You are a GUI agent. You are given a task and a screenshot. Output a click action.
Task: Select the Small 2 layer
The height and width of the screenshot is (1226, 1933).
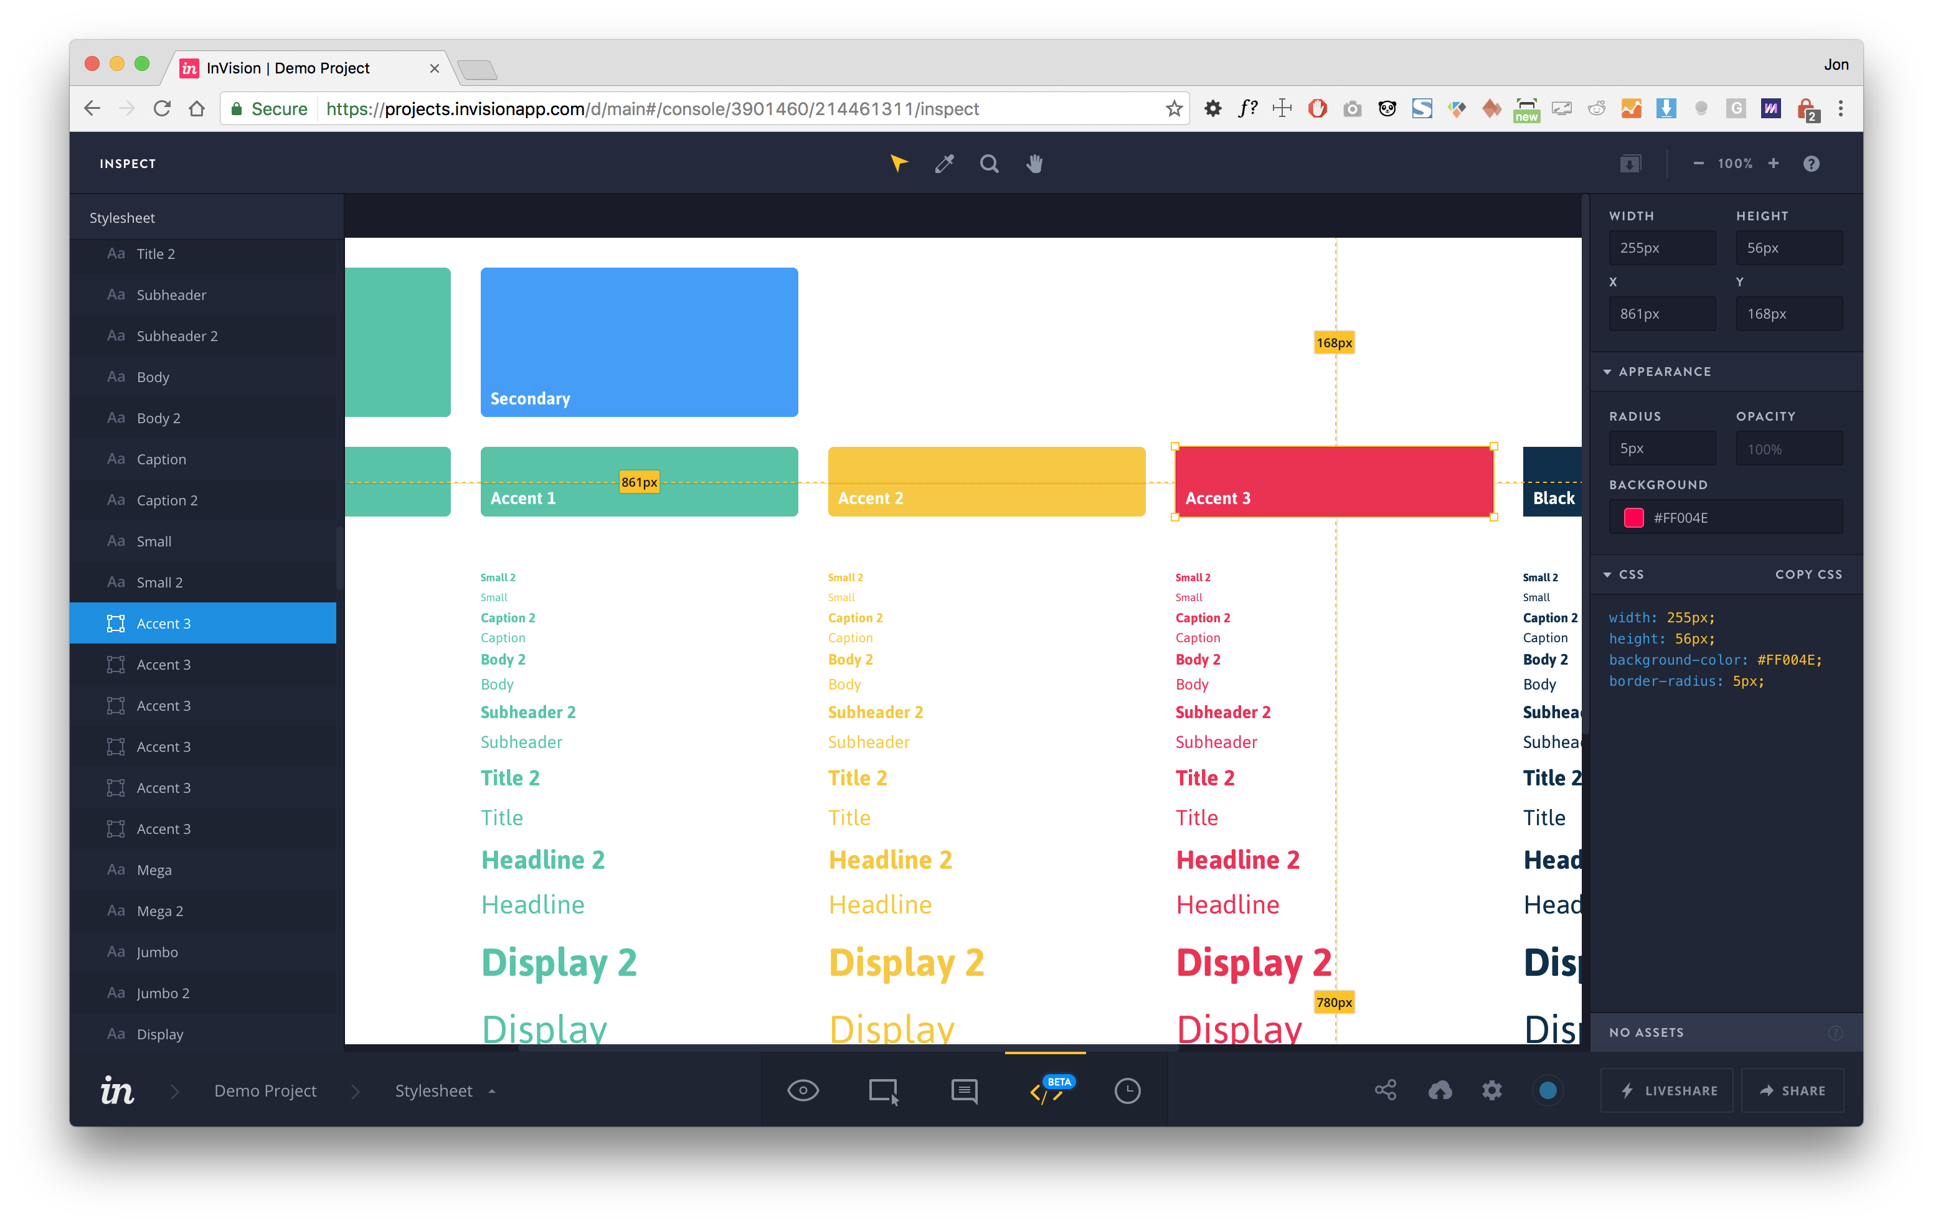160,583
